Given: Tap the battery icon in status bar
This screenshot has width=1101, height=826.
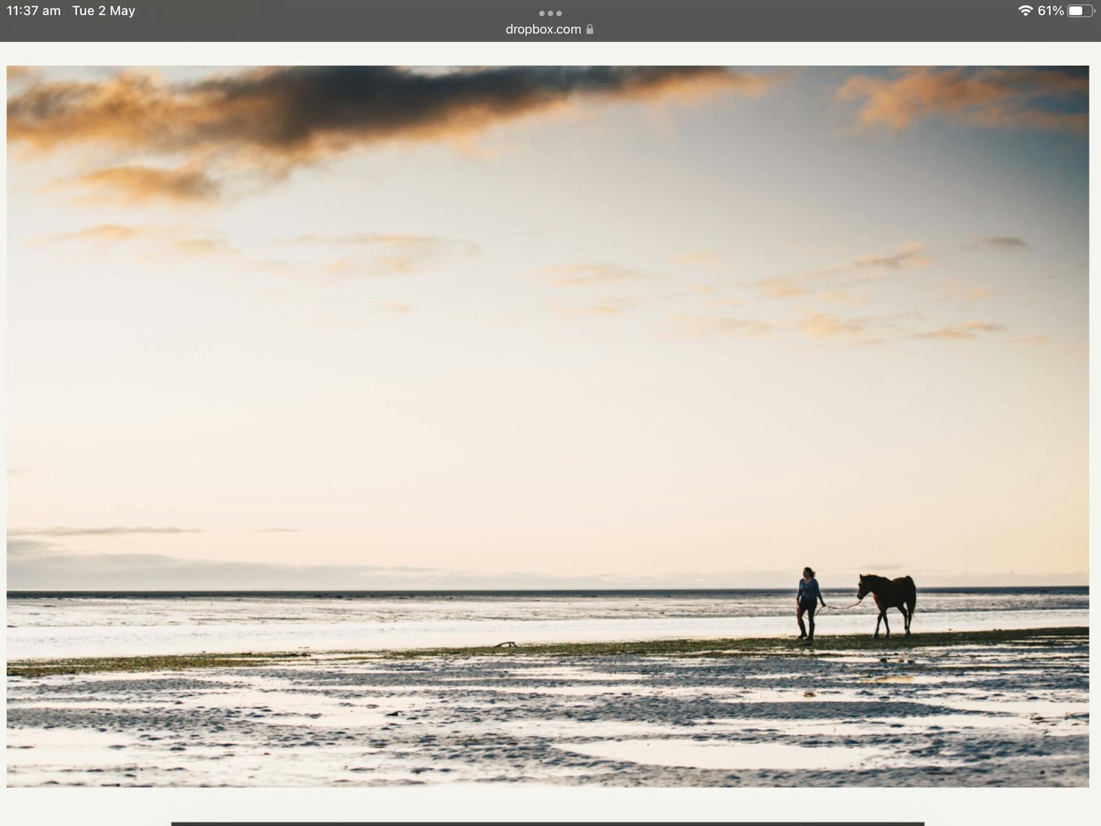Looking at the screenshot, I should point(1079,11).
